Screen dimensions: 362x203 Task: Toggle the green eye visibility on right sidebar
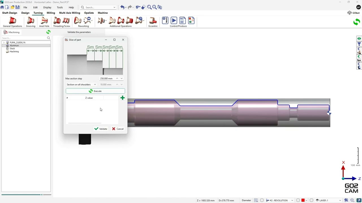359,39
